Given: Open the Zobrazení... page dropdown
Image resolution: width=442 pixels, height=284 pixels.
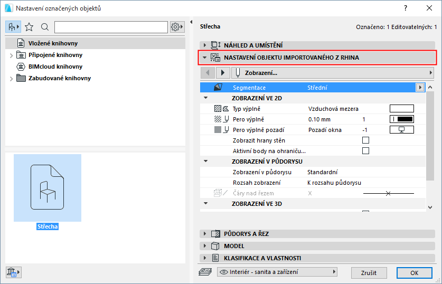Looking at the screenshot, I should tap(332, 73).
